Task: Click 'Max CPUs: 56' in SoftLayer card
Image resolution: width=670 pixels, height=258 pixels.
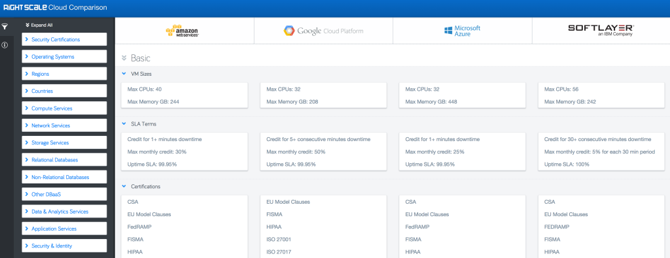Action: [x=561, y=89]
